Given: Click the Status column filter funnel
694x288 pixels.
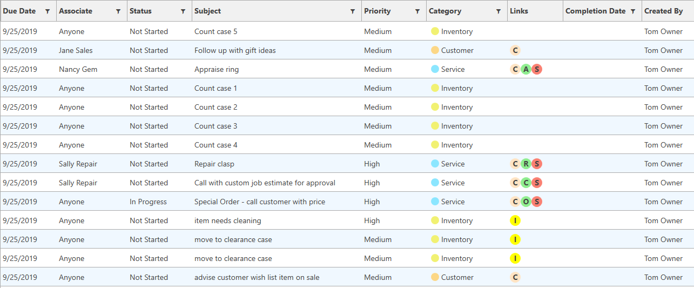Looking at the screenshot, I should (183, 11).
